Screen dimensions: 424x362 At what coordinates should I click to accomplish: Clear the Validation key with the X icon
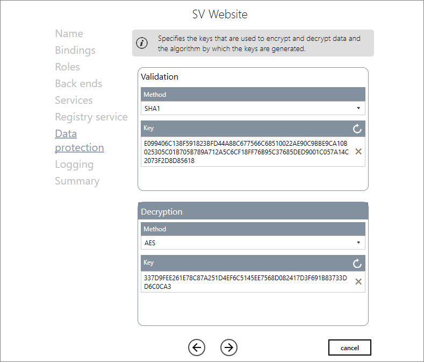click(x=358, y=152)
